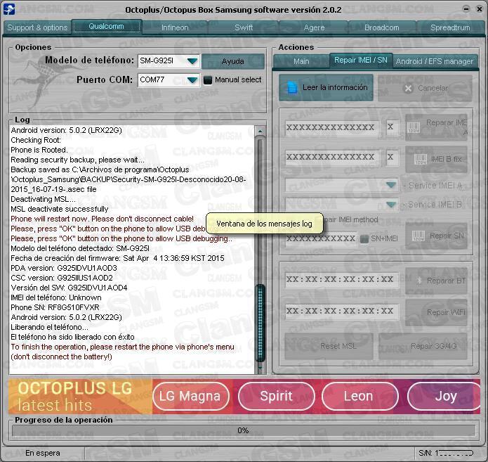Close the Octoplus window
The height and width of the screenshot is (462, 488).
(x=480, y=9)
